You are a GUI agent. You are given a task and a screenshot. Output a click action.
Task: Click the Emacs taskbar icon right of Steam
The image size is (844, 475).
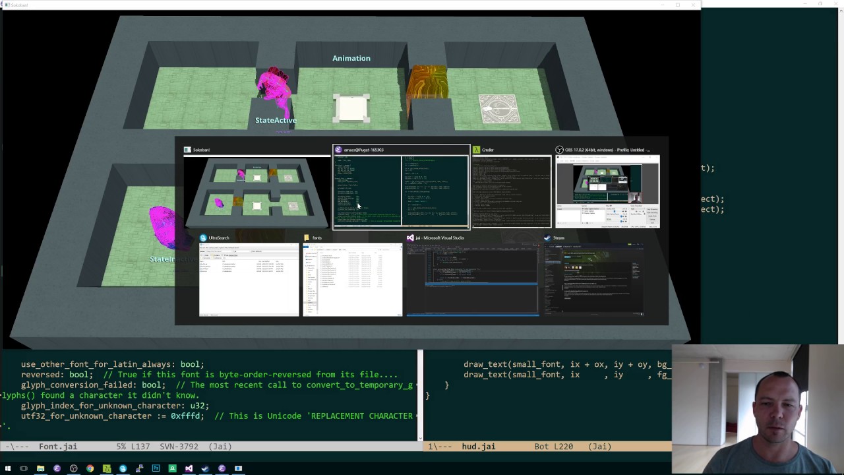coord(222,468)
